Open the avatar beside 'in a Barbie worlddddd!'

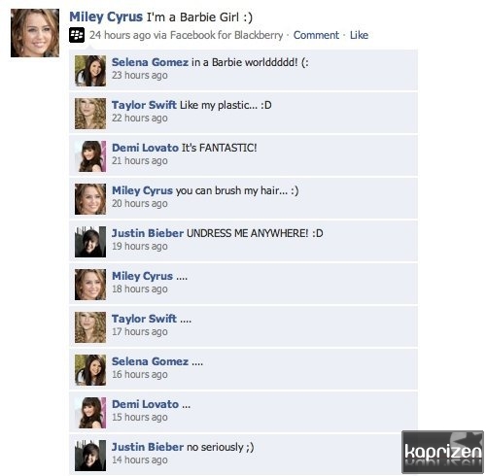pyautogui.click(x=90, y=71)
